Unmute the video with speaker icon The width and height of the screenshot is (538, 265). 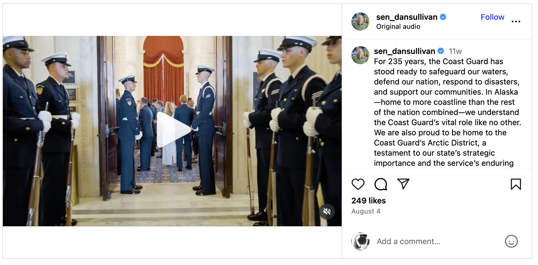click(327, 211)
